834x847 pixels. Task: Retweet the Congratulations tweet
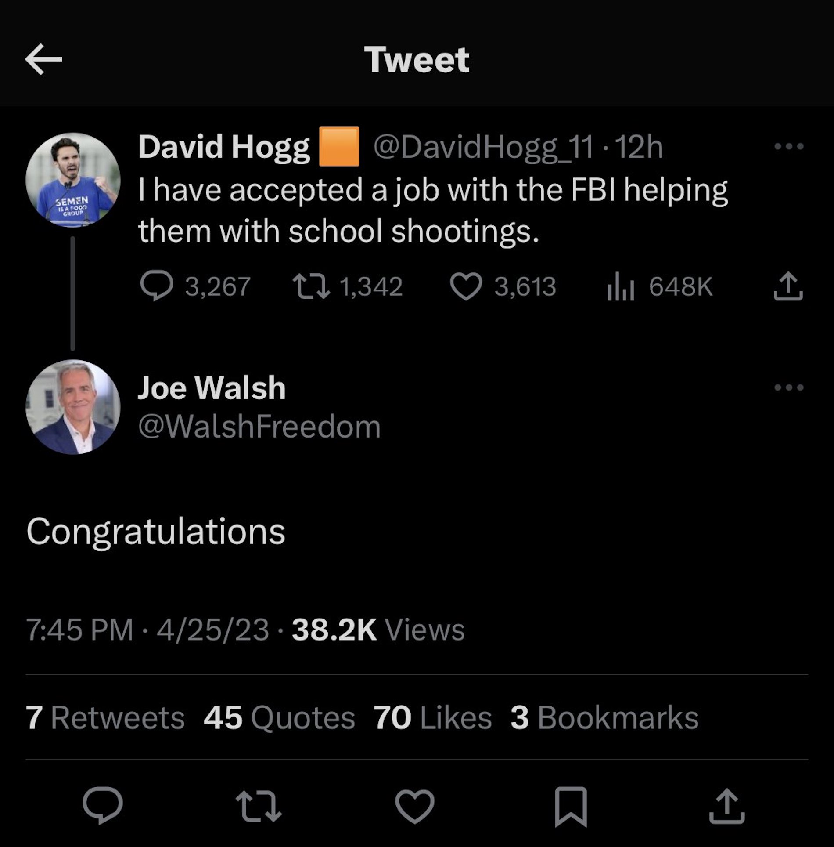(259, 806)
